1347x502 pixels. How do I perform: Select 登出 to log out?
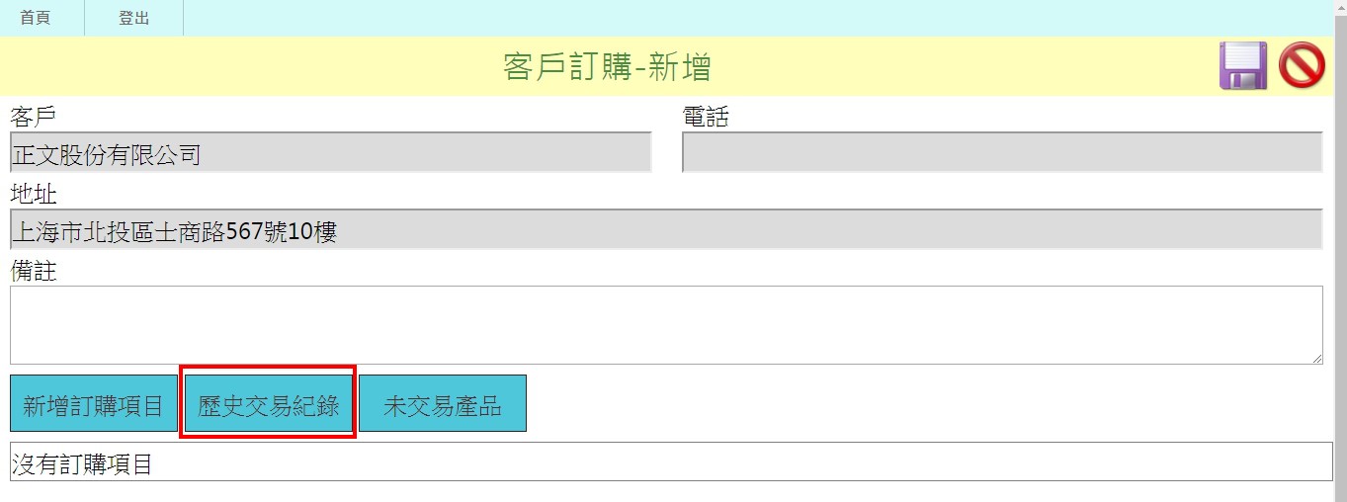[x=134, y=18]
